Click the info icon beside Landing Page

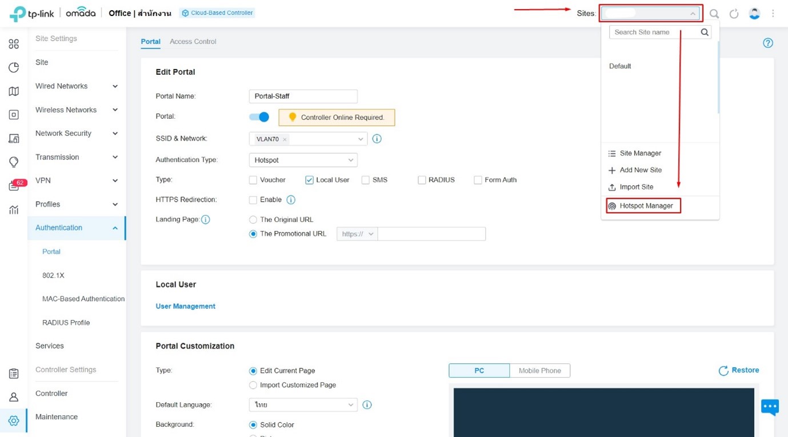click(206, 219)
